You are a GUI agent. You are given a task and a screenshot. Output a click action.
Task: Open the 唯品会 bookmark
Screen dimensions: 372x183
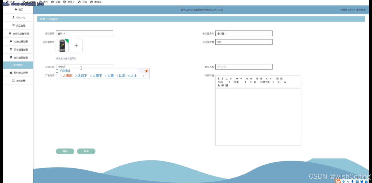(69, 2)
